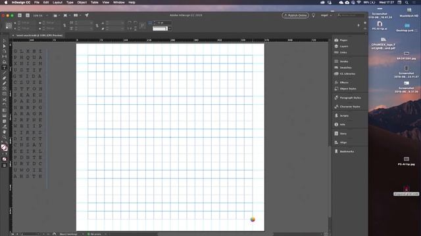421x236 pixels.
Task: Click the Adobe Stock search field
Action: point(351,16)
